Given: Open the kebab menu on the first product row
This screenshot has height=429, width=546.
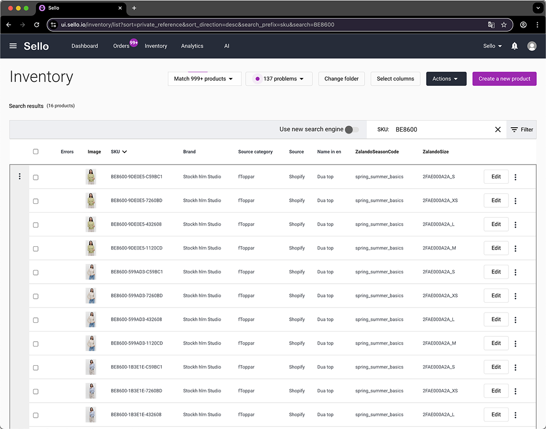Looking at the screenshot, I should tap(515, 177).
